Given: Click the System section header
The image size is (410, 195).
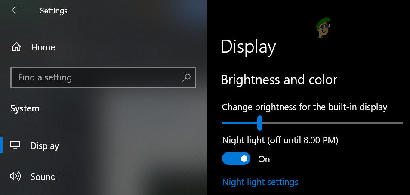Looking at the screenshot, I should (x=25, y=108).
